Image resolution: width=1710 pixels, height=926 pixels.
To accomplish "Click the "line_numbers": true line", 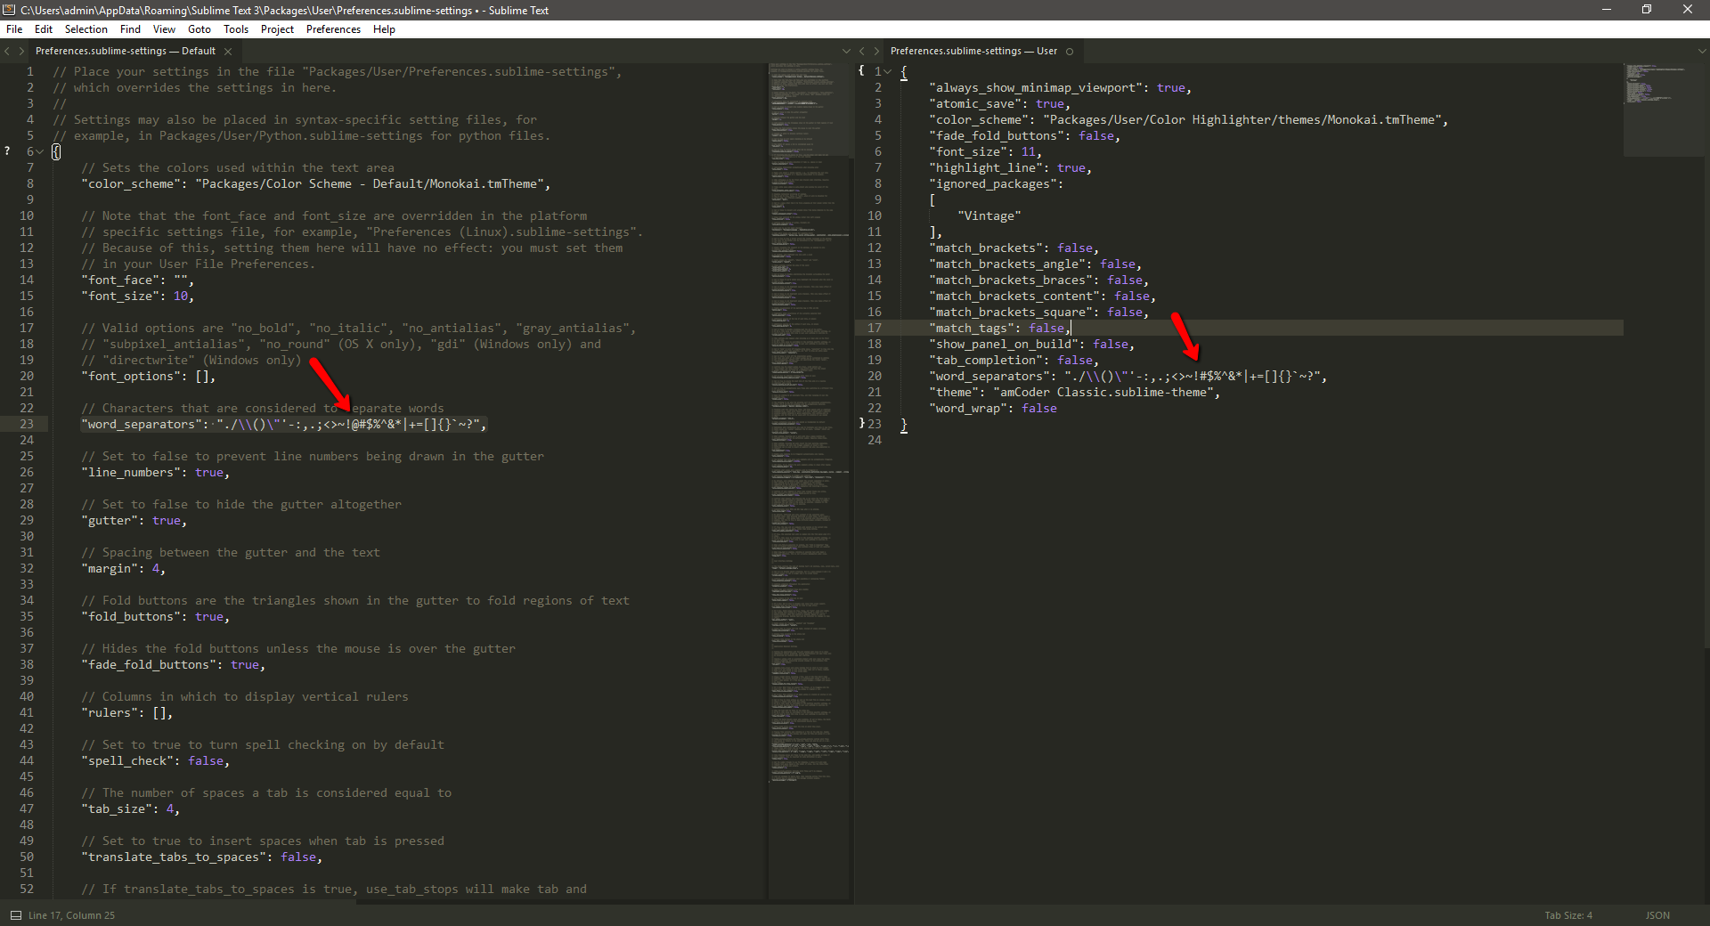I will 155,473.
